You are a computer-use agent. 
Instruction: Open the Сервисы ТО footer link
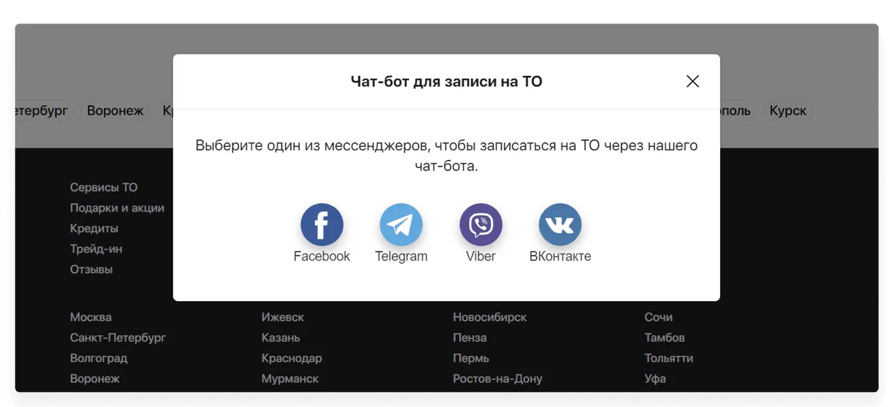[104, 187]
